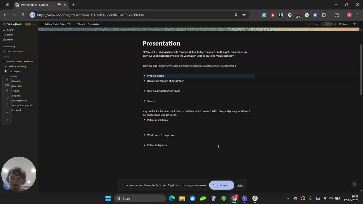This screenshot has height=204, width=363.
Task: Click the Presentation page title
Action: coord(161,43)
